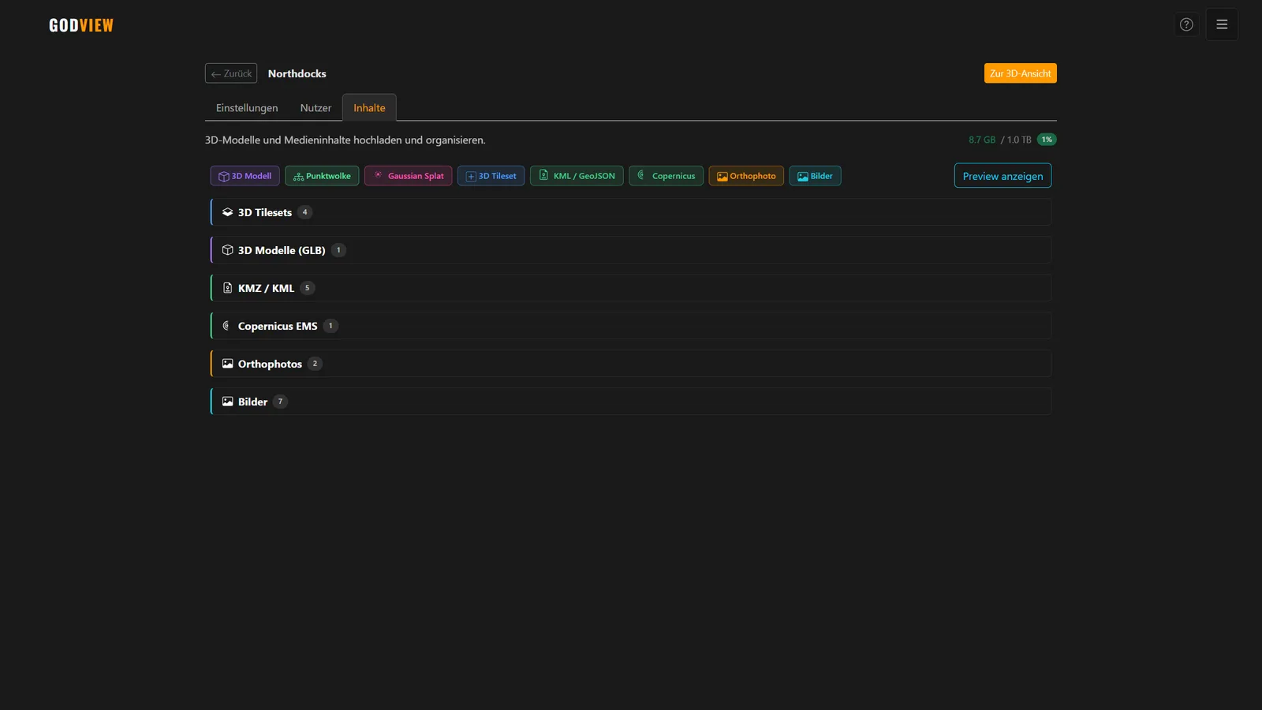Click the 3D Modell upload chip
This screenshot has width=1262, height=710.
245,176
